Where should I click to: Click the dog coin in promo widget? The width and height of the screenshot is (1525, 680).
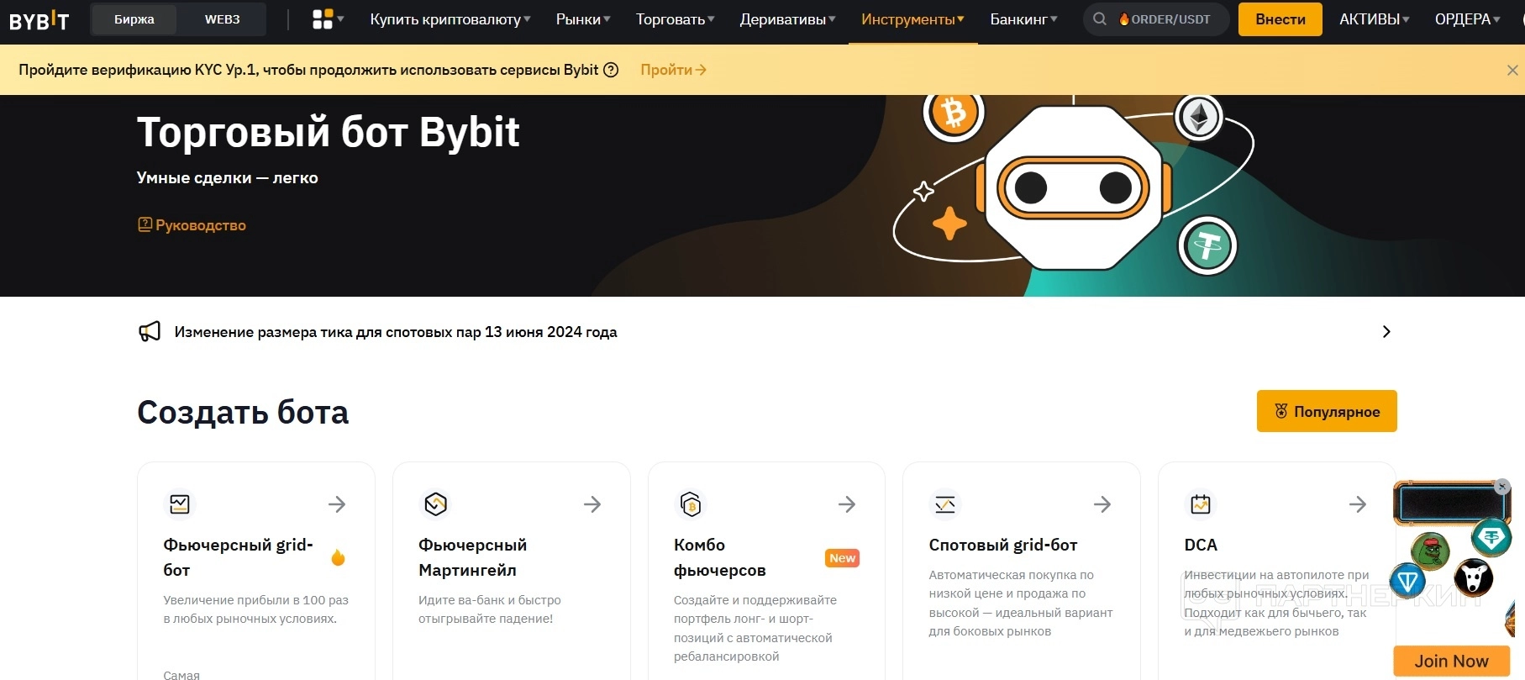click(x=1474, y=577)
